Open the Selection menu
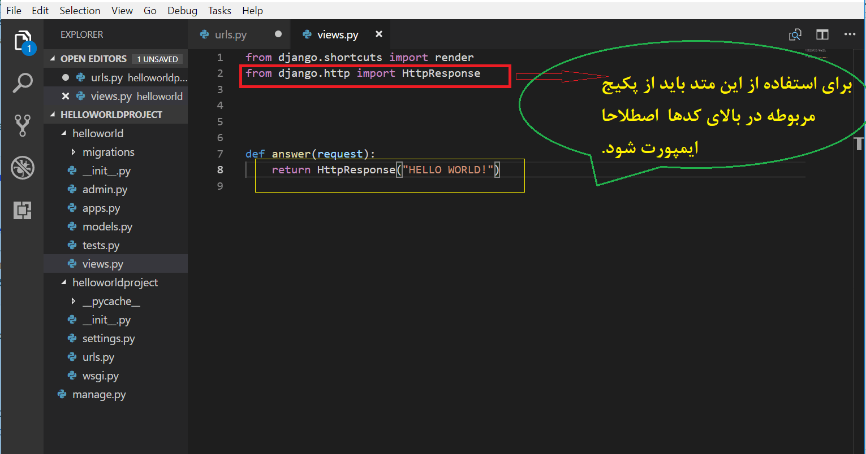Screen dimensions: 866x454 pos(80,10)
